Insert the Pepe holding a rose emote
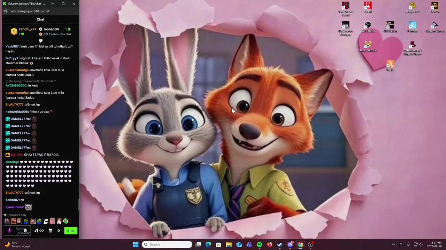 click(x=26, y=221)
